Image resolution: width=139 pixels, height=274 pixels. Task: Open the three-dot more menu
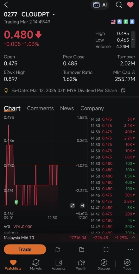[x=130, y=249]
